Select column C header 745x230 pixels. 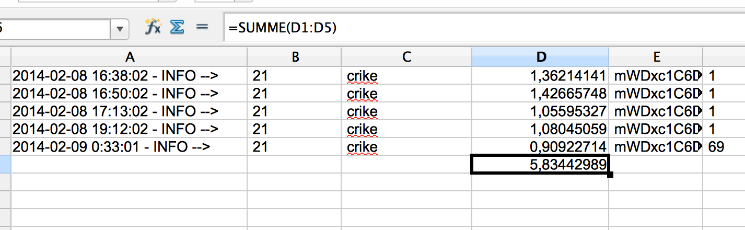[406, 57]
